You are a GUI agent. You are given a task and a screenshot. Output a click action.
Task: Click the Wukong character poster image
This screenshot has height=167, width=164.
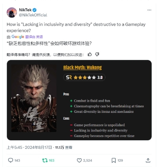coord(34,98)
